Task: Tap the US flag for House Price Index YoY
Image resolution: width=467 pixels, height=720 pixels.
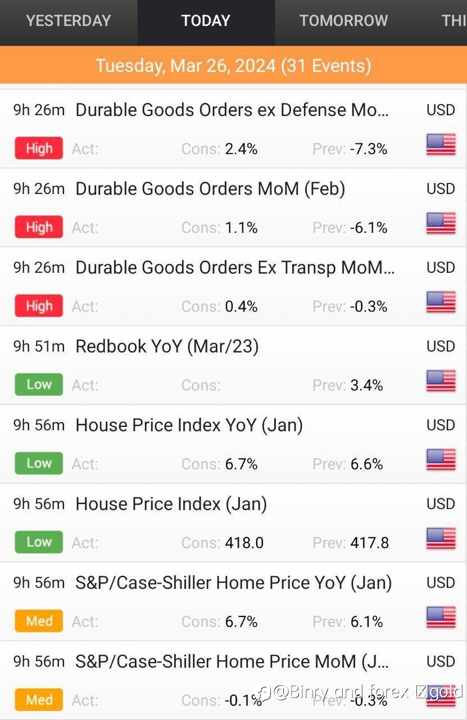Action: [441, 460]
